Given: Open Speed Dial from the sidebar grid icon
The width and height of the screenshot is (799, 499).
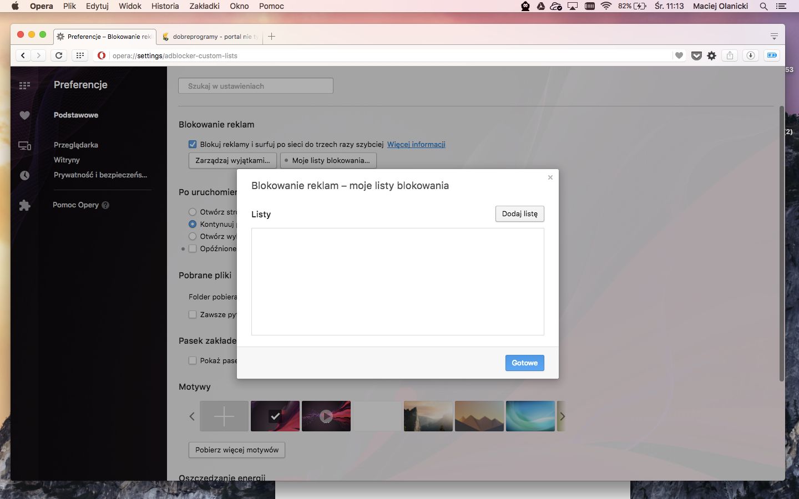Looking at the screenshot, I should (24, 85).
